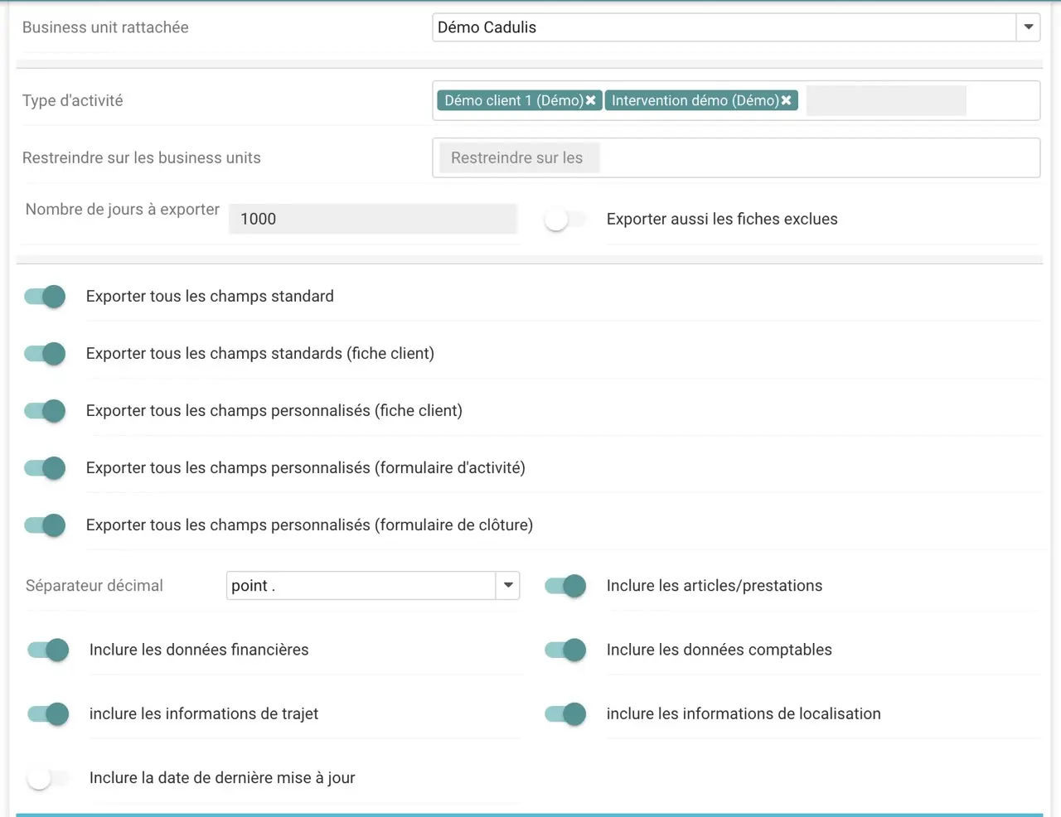The height and width of the screenshot is (817, 1061).
Task: Turn off inclure les informations de localisation
Action: [x=565, y=713]
